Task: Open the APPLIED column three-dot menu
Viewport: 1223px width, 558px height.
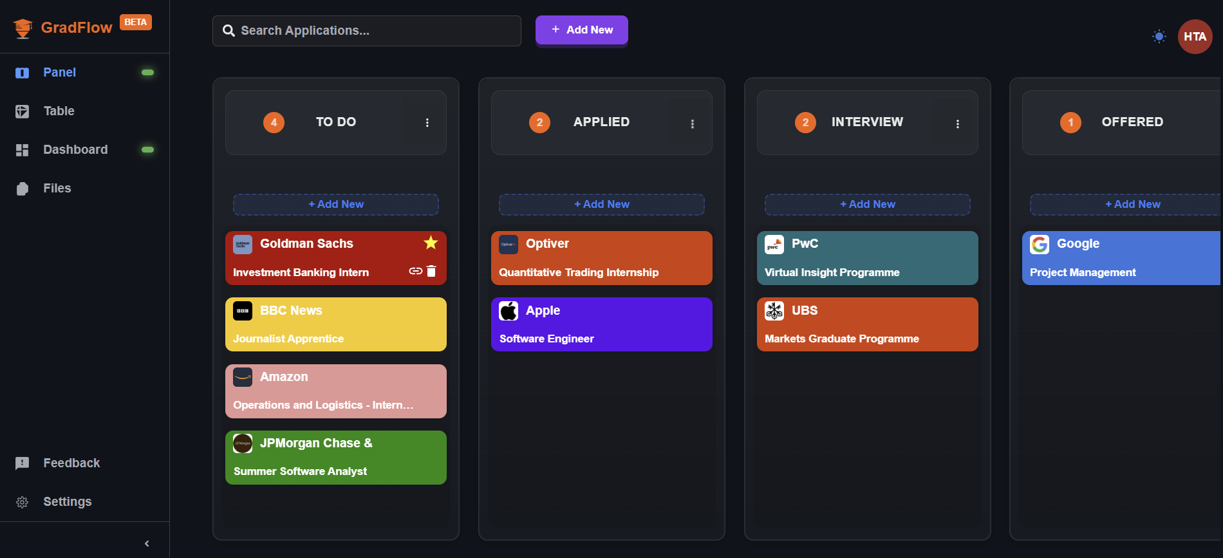Action: tap(693, 124)
